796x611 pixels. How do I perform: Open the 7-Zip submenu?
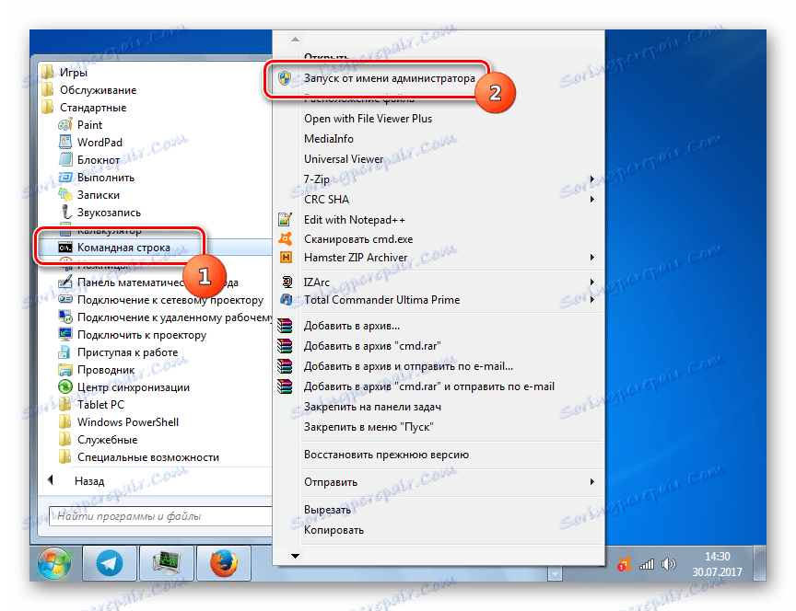coord(439,179)
